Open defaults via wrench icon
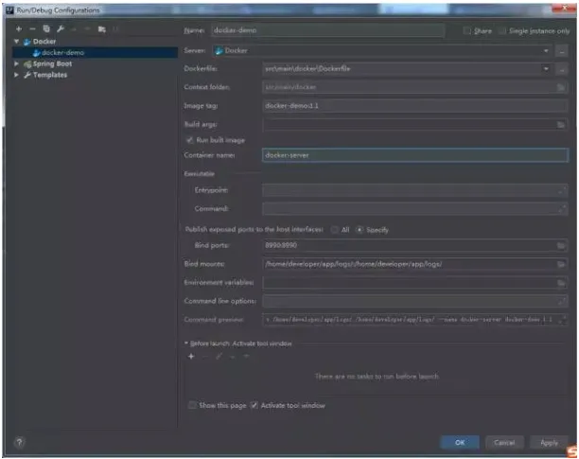 pos(61,28)
